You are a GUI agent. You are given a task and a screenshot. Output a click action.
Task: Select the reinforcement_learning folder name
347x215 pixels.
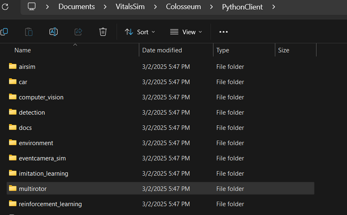coord(51,204)
